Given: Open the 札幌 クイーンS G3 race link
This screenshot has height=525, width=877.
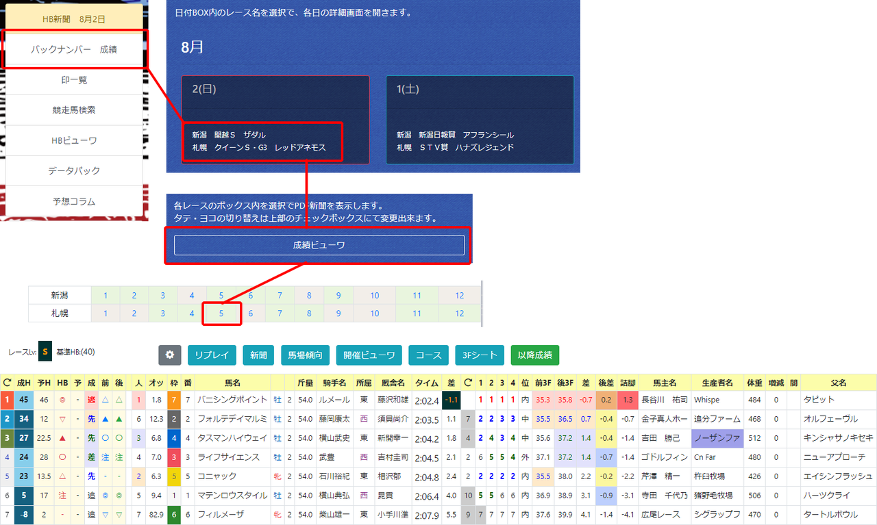Looking at the screenshot, I should (x=258, y=146).
